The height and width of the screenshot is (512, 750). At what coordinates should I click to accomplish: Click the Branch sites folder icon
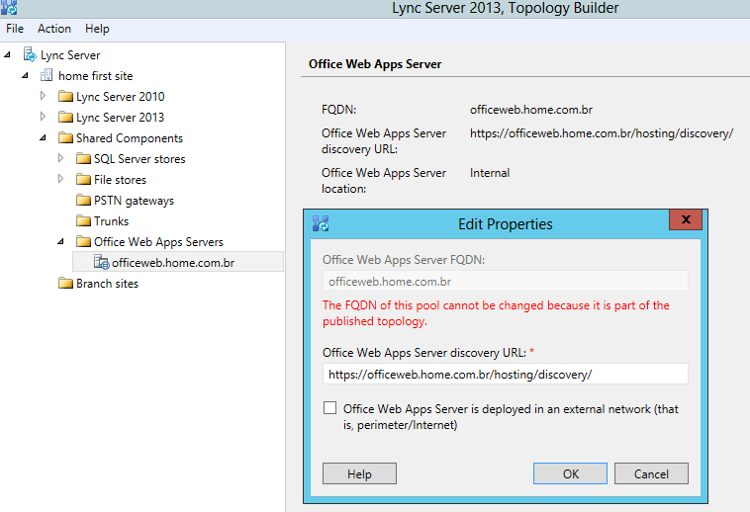[65, 284]
